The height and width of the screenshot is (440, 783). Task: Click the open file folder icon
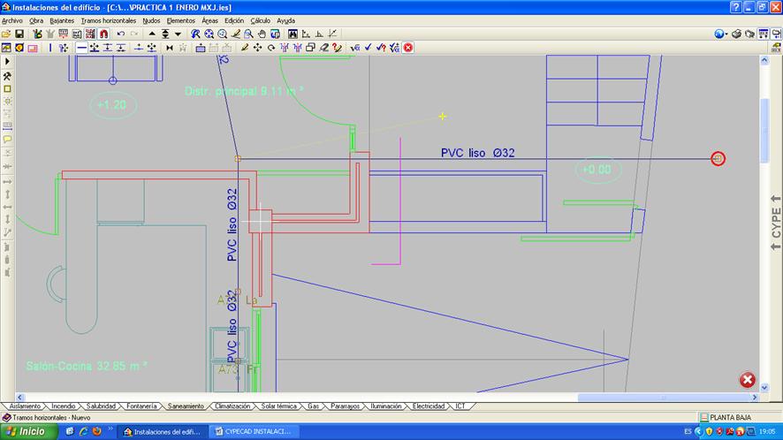pyautogui.click(x=6, y=34)
